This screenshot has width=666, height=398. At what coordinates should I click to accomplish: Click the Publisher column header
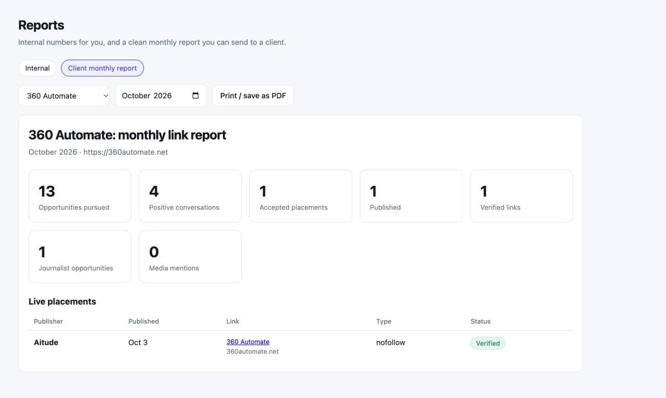(x=48, y=321)
